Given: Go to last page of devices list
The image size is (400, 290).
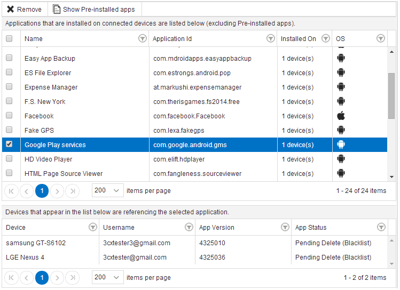Looking at the screenshot, I should coord(73,278).
